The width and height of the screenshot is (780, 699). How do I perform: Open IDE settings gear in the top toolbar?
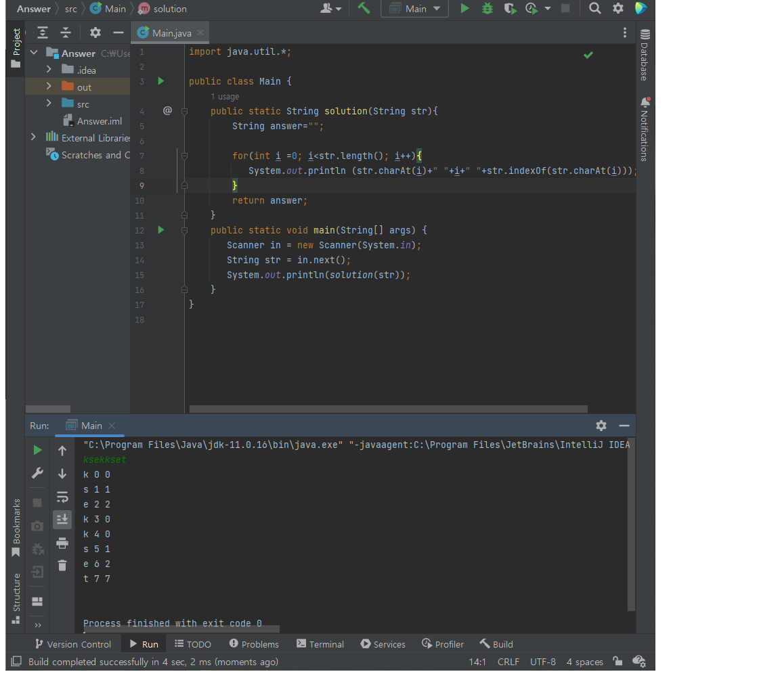coord(617,8)
